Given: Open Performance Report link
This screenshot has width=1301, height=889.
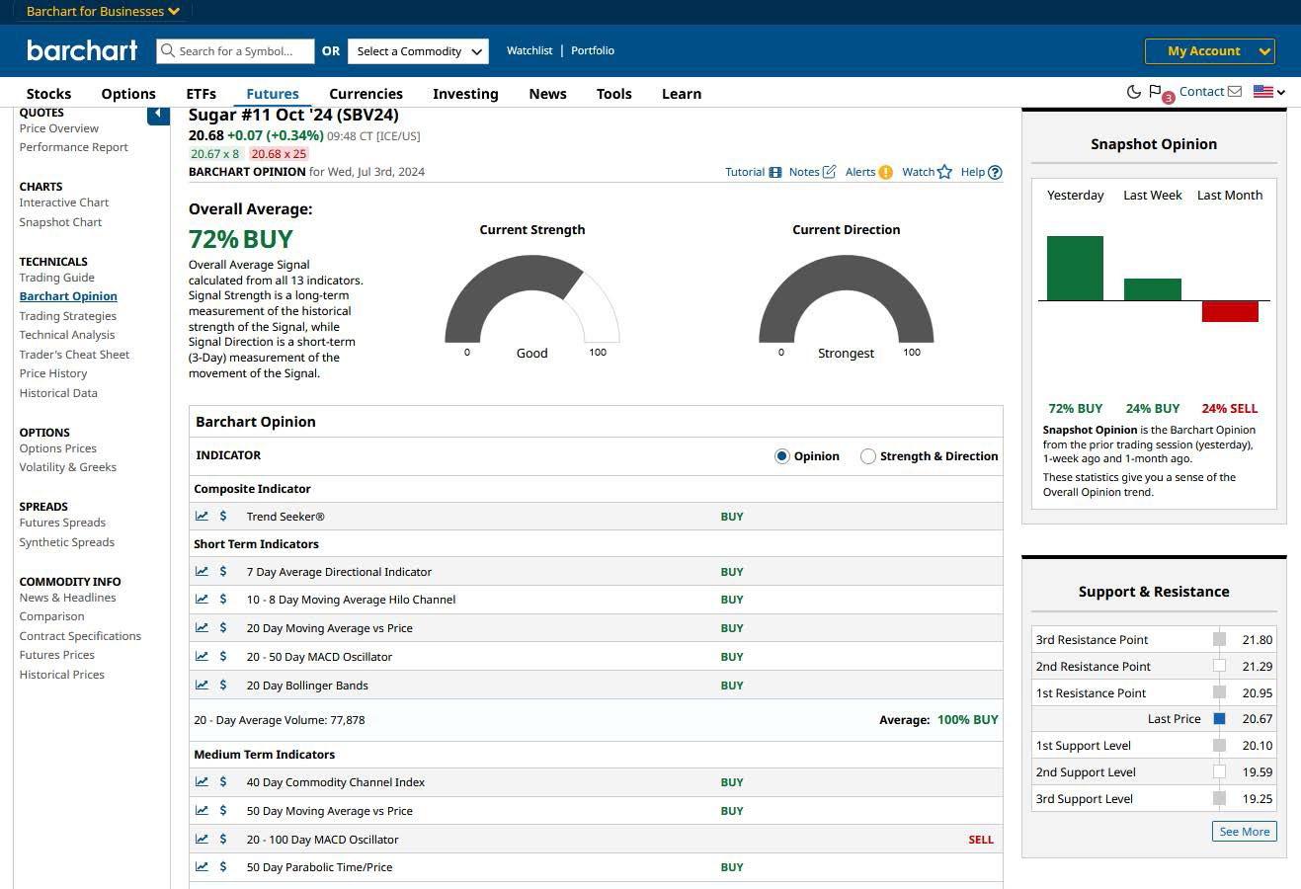Looking at the screenshot, I should pos(74,147).
